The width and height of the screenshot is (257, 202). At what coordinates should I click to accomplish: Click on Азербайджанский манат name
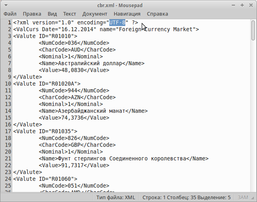tap(92, 111)
